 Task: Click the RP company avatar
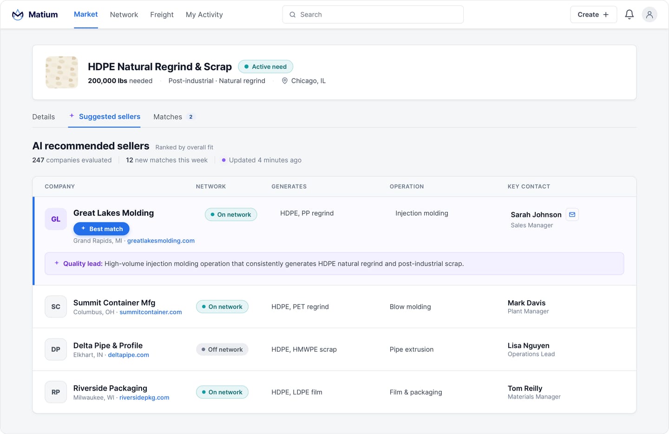point(56,392)
